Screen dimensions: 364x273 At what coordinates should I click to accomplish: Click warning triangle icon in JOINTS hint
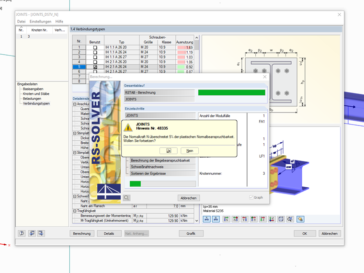tap(128, 127)
